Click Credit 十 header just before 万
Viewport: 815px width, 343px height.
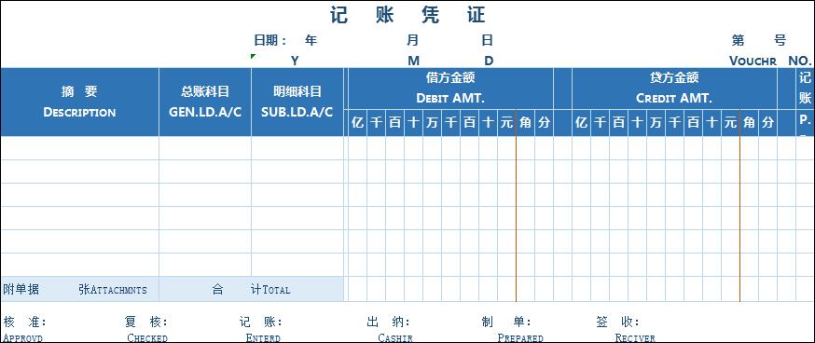pyautogui.click(x=637, y=123)
